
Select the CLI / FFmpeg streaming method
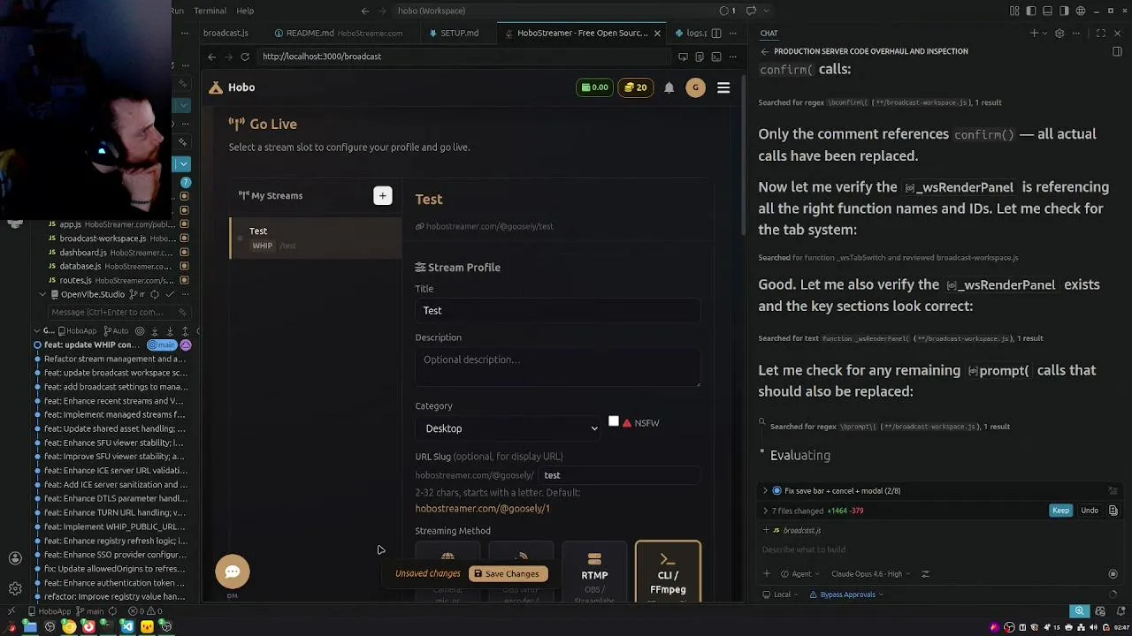tap(668, 572)
